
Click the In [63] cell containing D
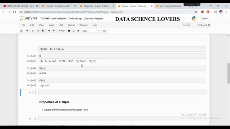point(122,56)
